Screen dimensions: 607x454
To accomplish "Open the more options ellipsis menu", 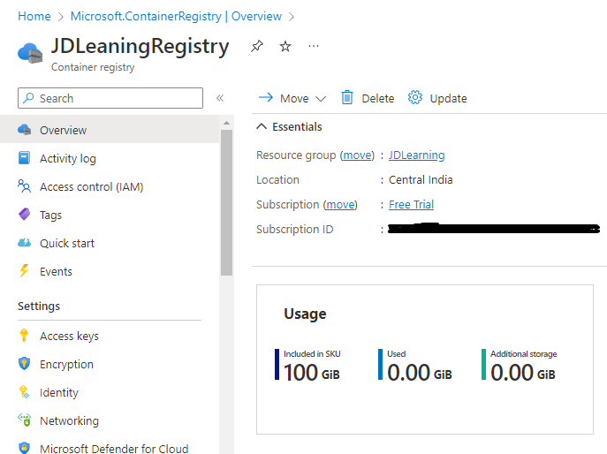I will 314,46.
